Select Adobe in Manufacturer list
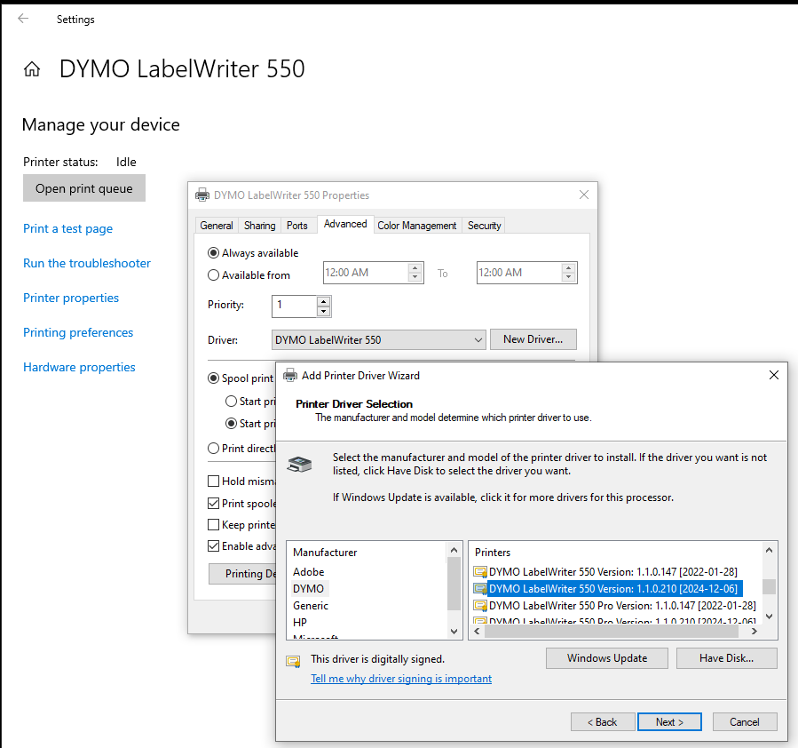The height and width of the screenshot is (748, 798). click(308, 572)
